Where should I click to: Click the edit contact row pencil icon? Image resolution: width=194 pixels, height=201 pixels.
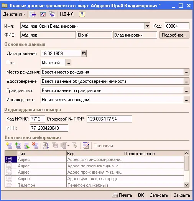[x=27, y=146]
